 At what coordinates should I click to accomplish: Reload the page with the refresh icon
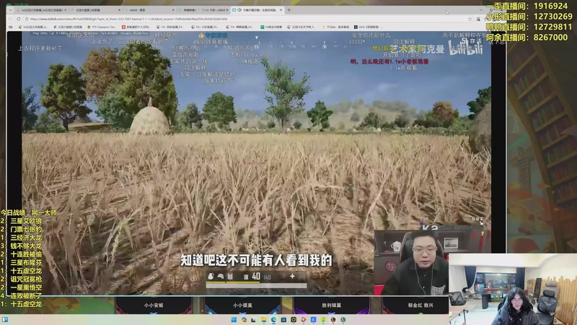click(x=19, y=19)
